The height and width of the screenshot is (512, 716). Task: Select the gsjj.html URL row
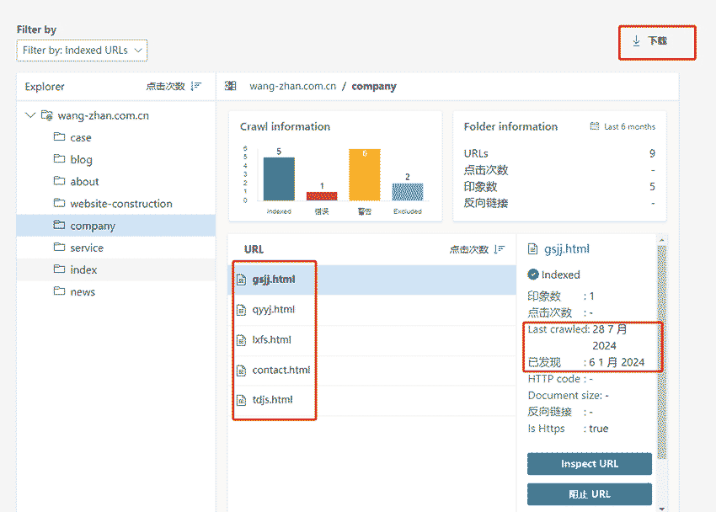click(x=371, y=280)
